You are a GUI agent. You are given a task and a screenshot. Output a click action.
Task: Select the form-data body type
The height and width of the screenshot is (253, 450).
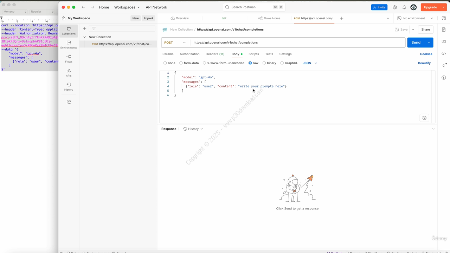tap(189, 63)
